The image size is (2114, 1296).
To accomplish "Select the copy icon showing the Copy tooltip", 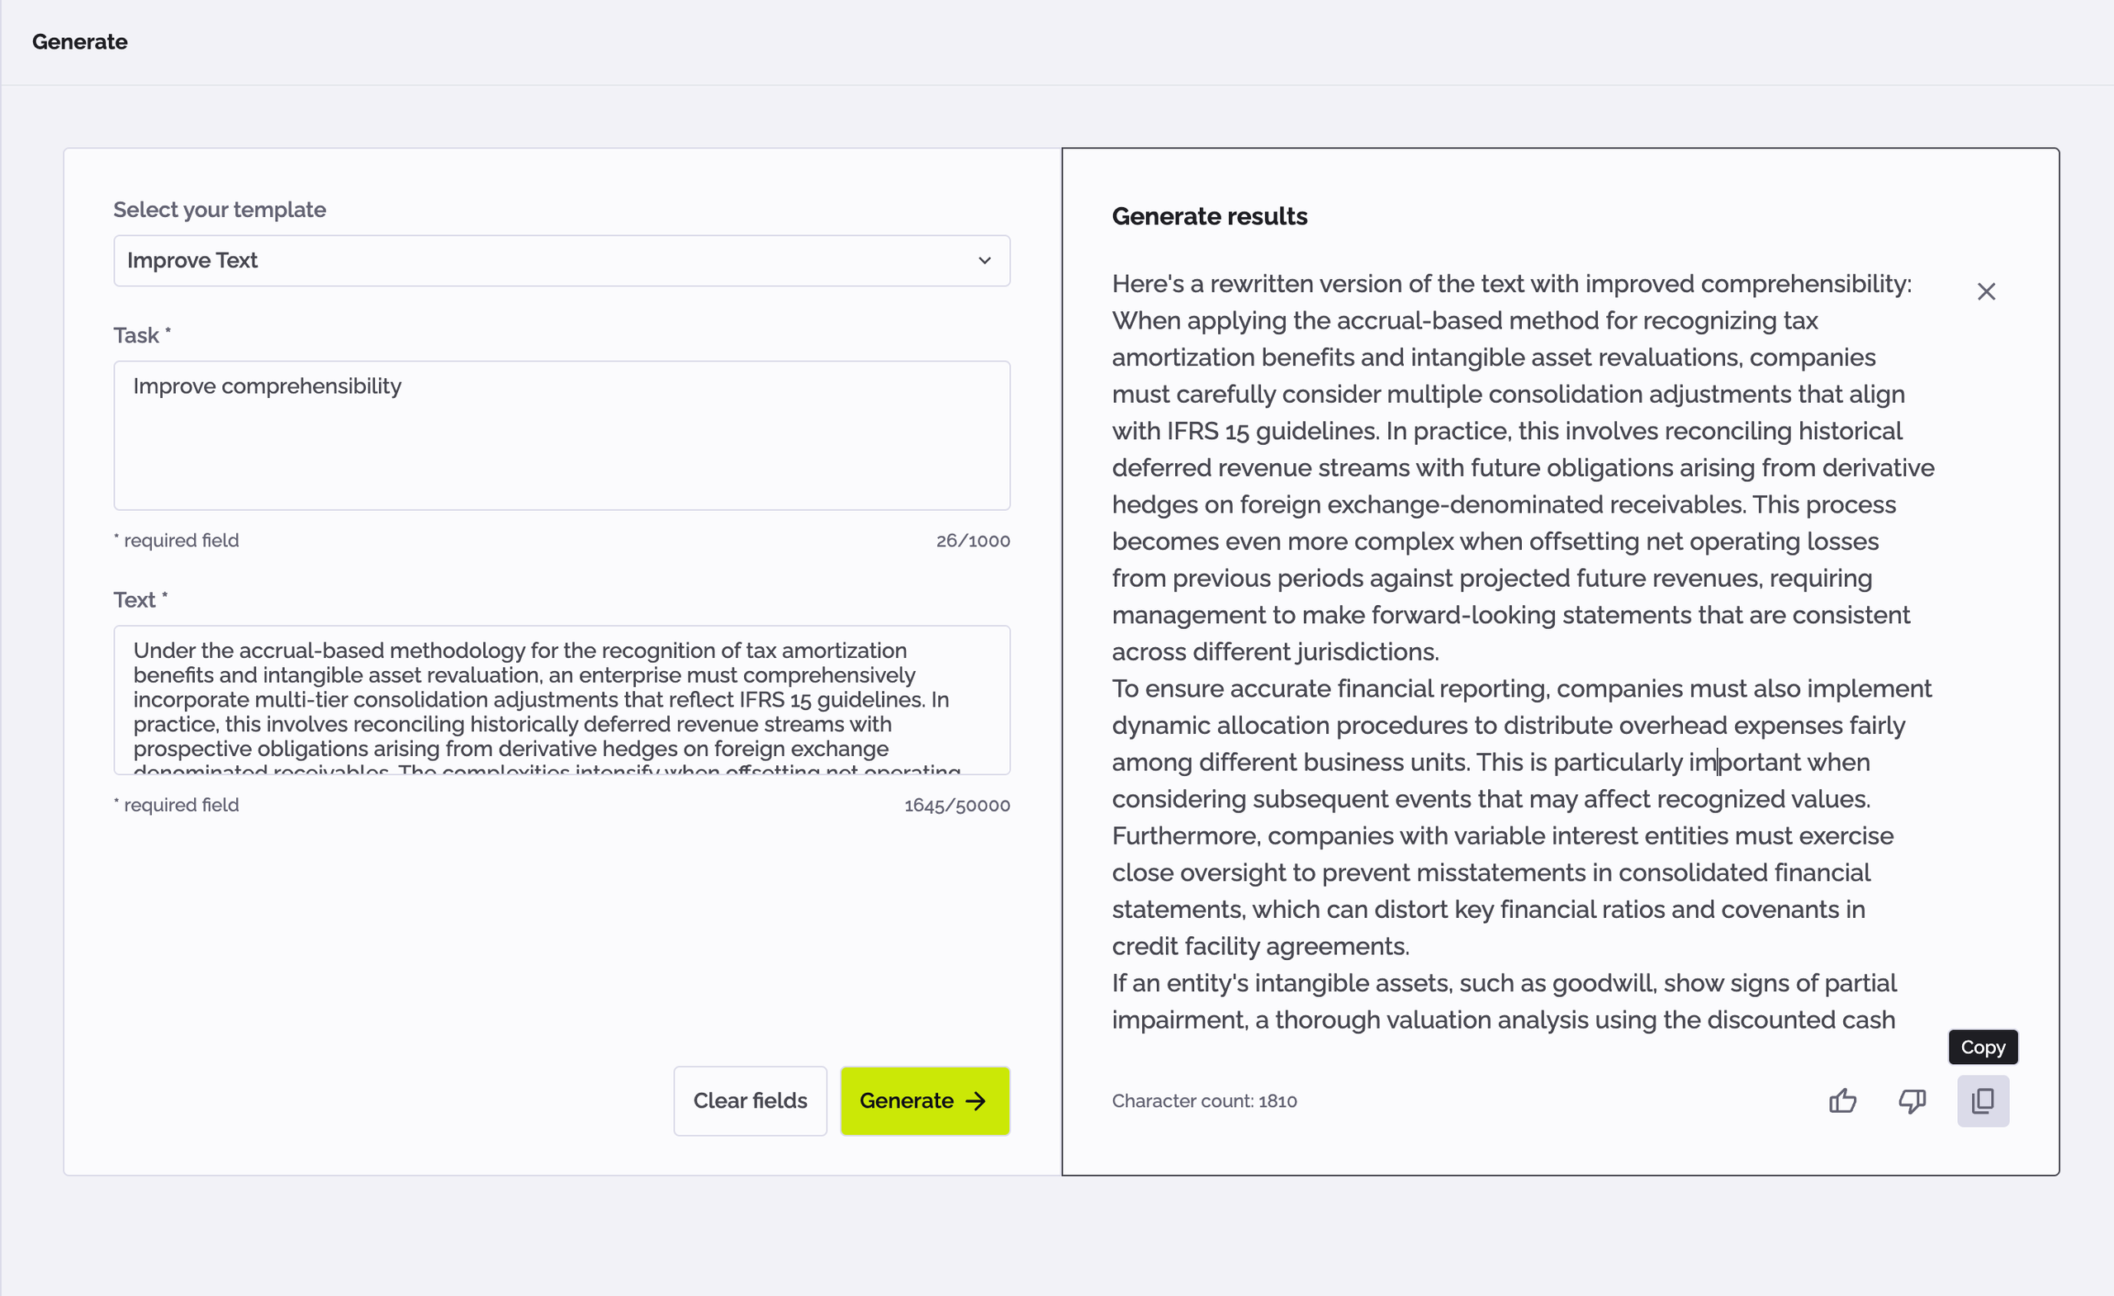I will coord(1983,1100).
